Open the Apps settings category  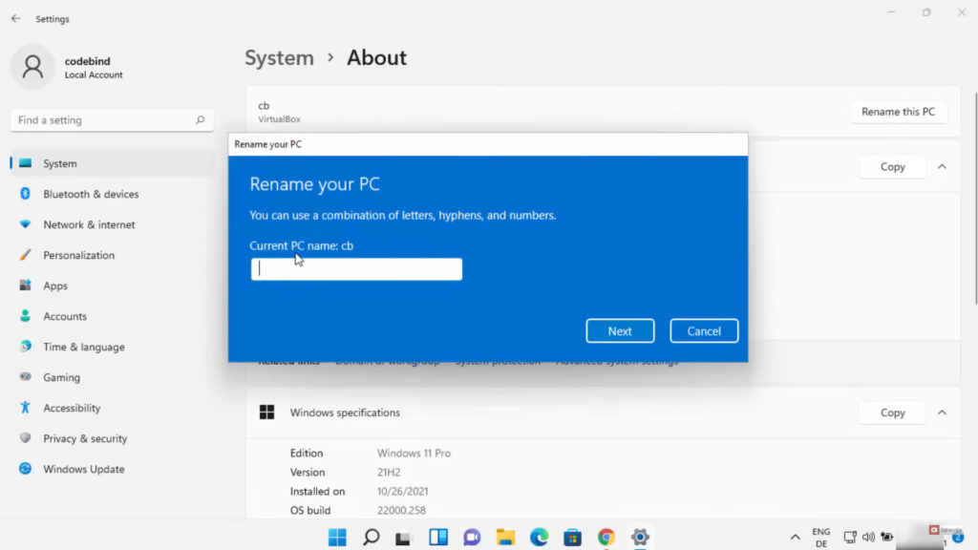[55, 286]
